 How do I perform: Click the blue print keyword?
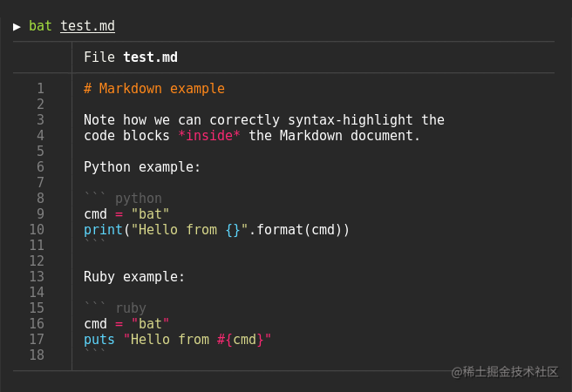(103, 230)
